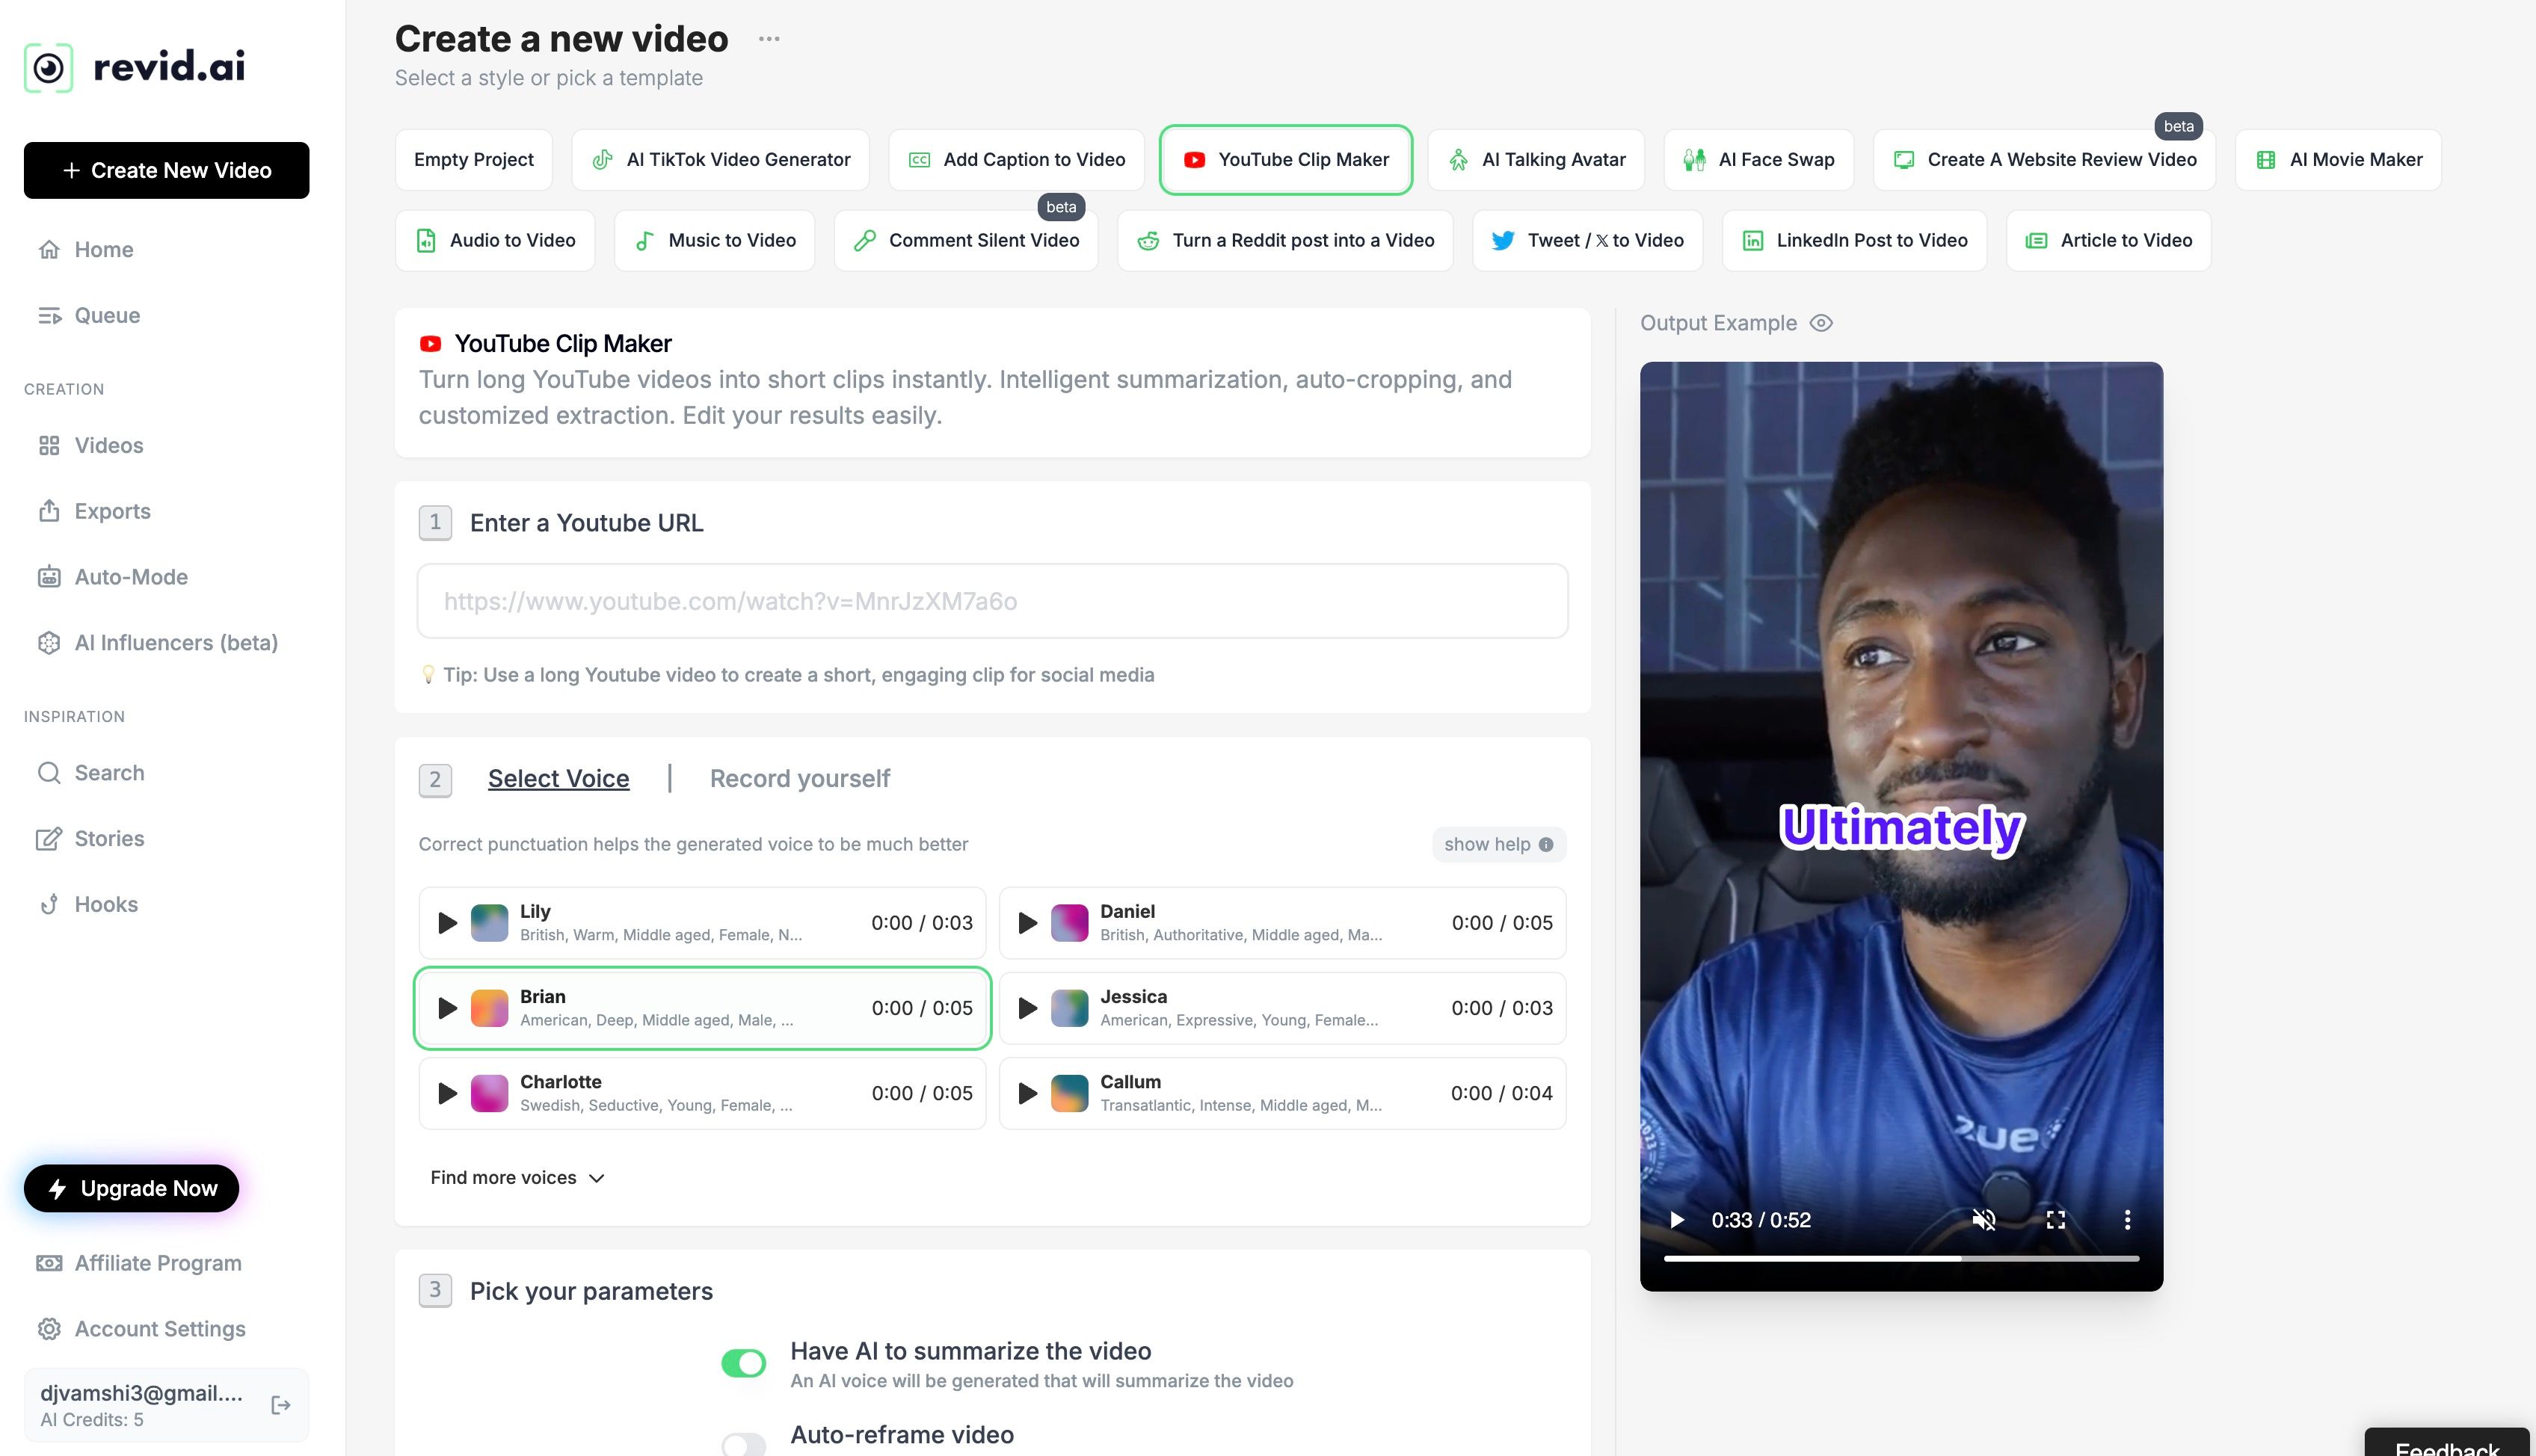Show the Output Example preview
This screenshot has height=1456, width=2536.
pos(1821,322)
